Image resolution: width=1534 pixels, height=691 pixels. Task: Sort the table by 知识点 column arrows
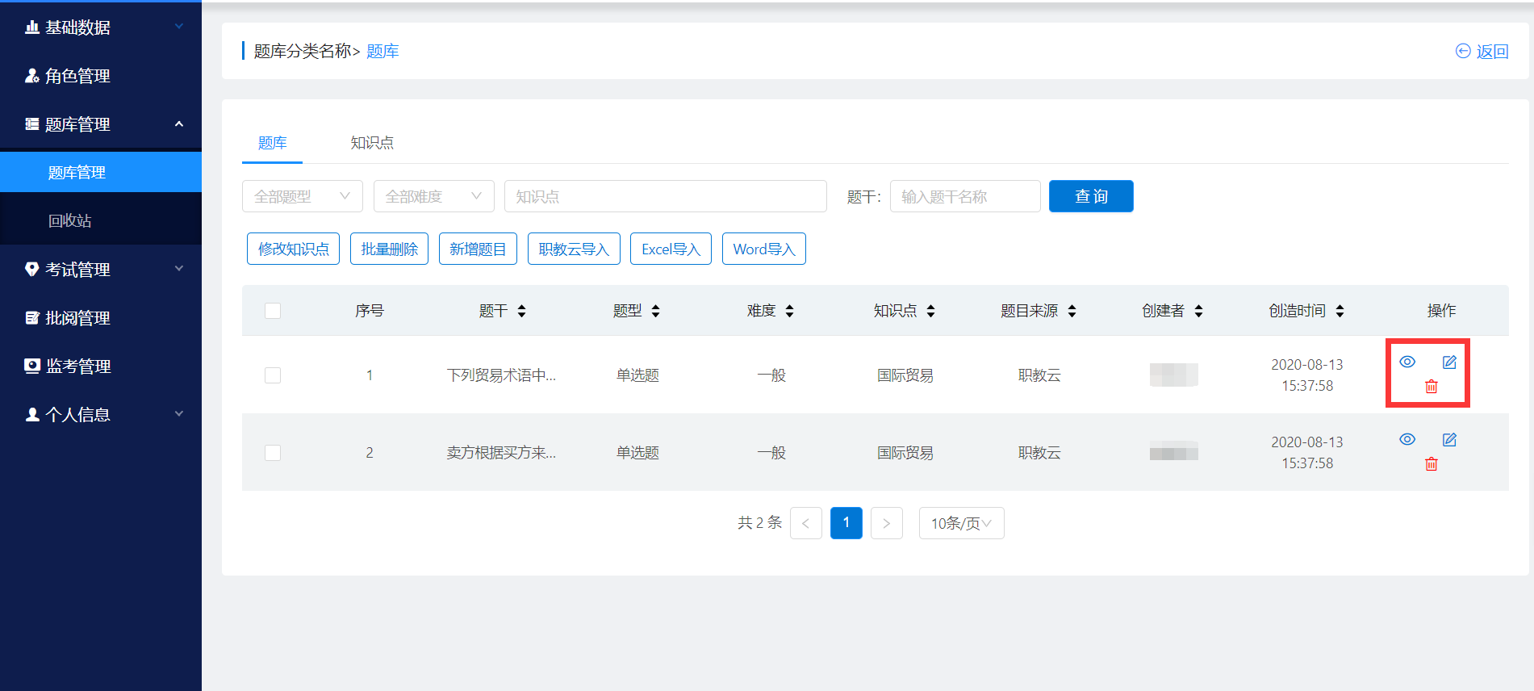point(931,311)
